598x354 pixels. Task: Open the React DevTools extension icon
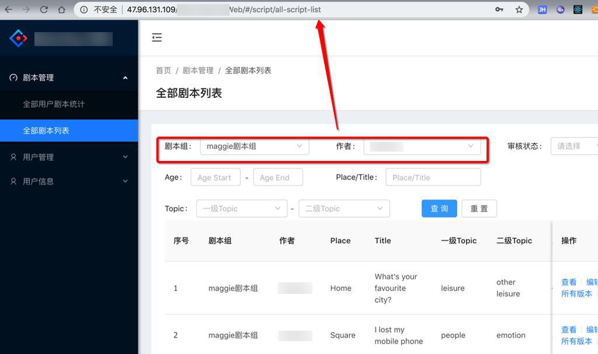tap(578, 9)
